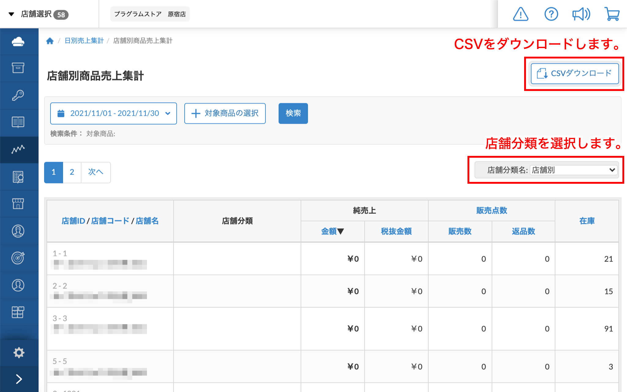The width and height of the screenshot is (627, 392).
Task: Click the cloud icon in the sidebar
Action: point(18,41)
